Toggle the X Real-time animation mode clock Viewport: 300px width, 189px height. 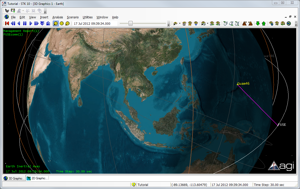(67, 23)
